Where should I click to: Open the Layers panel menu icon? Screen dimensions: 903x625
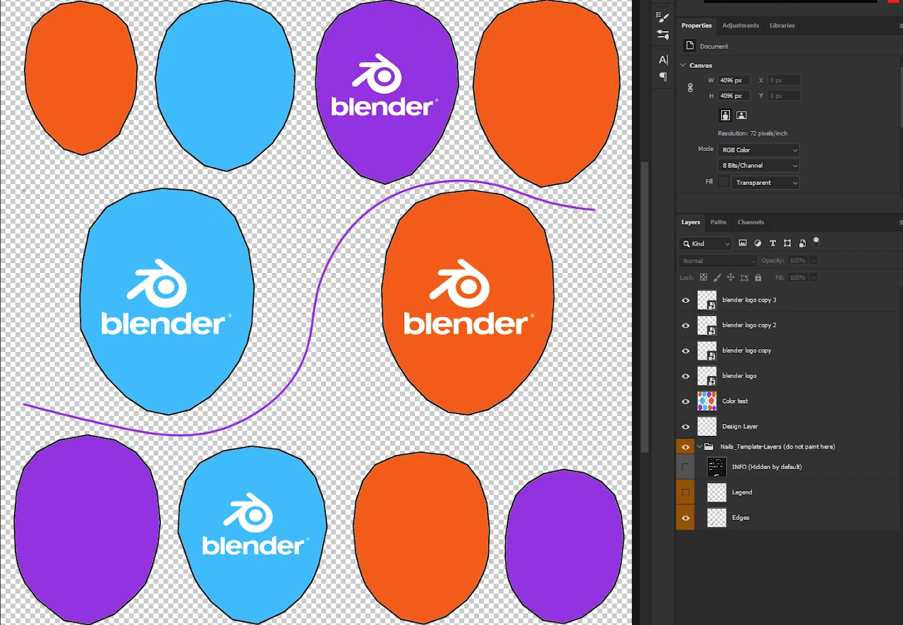point(901,222)
